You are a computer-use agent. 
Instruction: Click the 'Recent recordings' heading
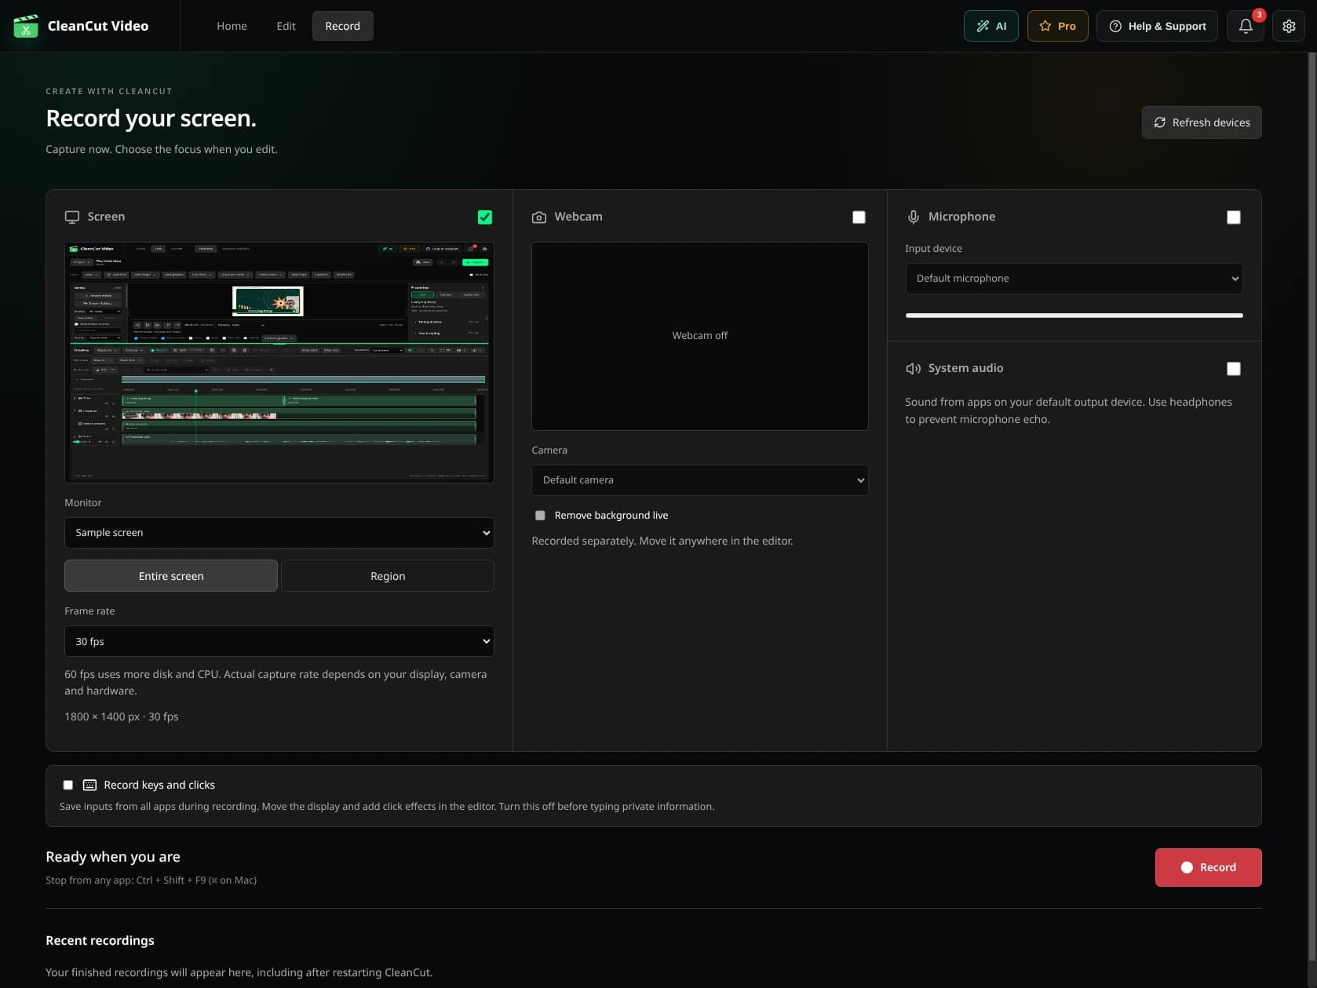[100, 940]
